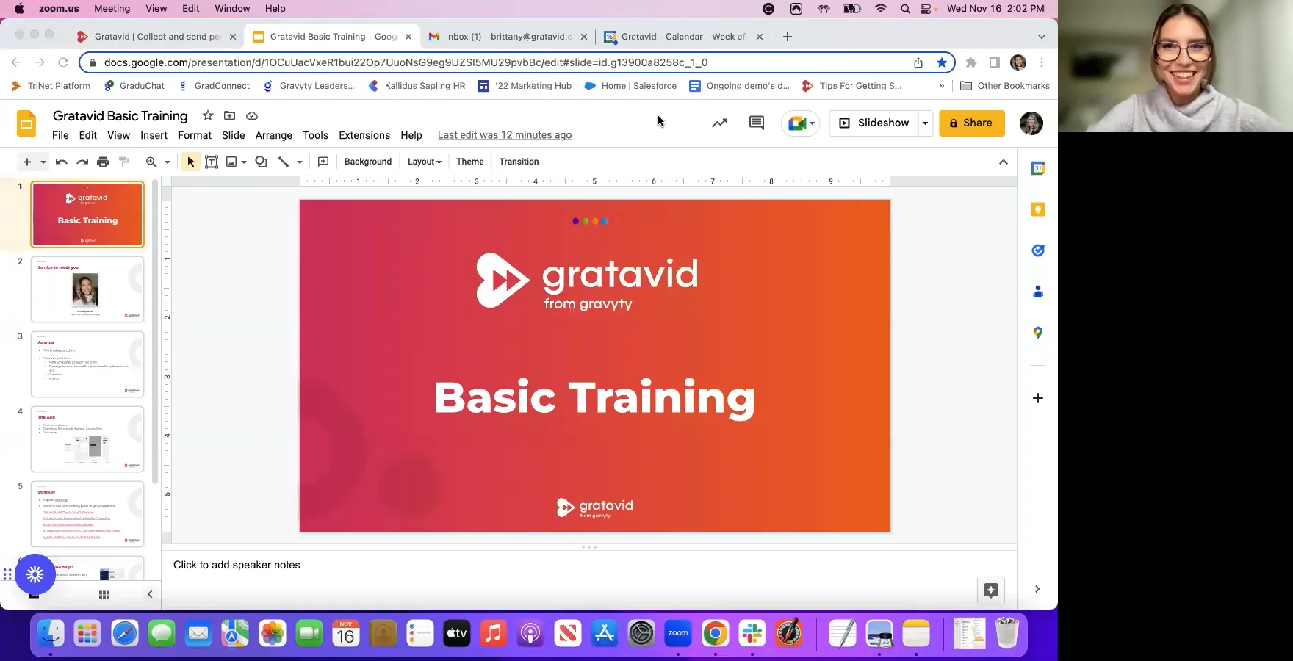1293x661 pixels.
Task: Open the Last edit history link
Action: coord(505,135)
